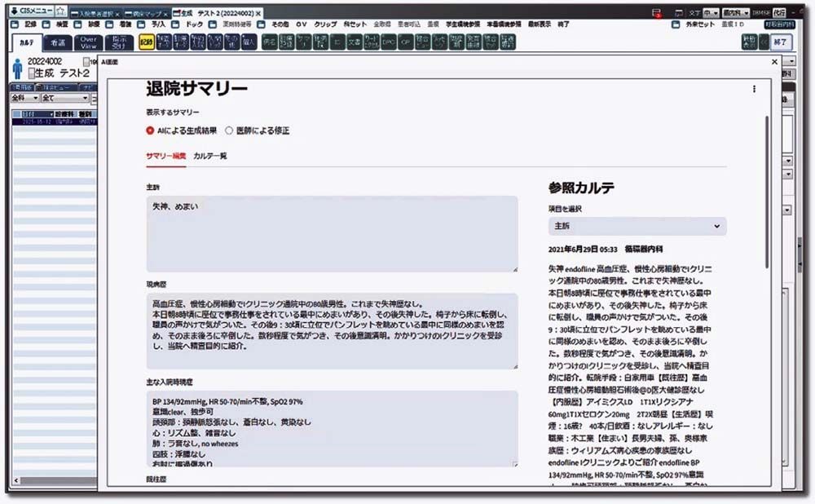The width and height of the screenshot is (815, 504).
Task: Click the « collapse arrow beside 終了 button
Action: coord(763,42)
